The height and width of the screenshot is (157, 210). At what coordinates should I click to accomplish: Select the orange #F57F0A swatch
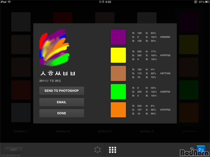(118, 110)
